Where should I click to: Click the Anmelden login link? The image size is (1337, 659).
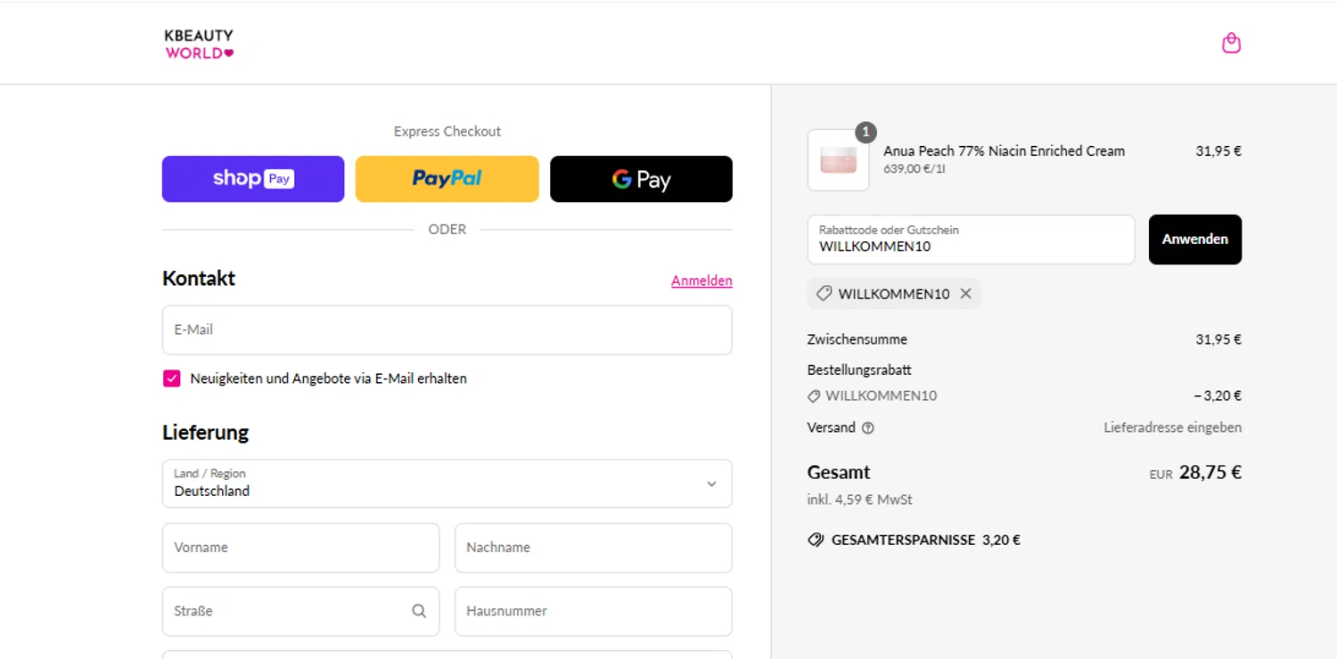(x=701, y=281)
